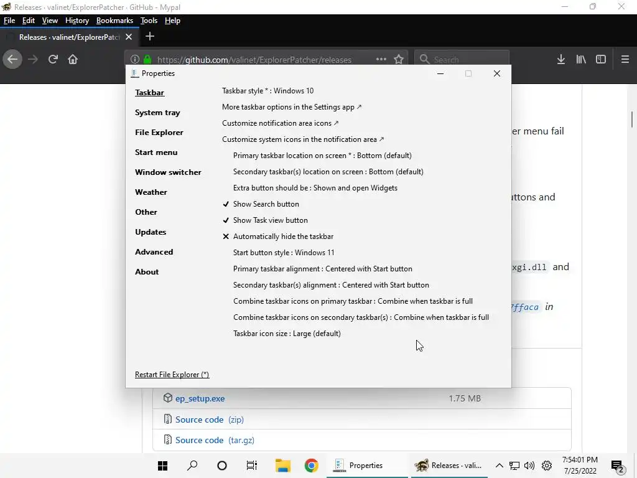Go back with the browser back arrow
Image resolution: width=637 pixels, height=478 pixels.
pyautogui.click(x=12, y=59)
